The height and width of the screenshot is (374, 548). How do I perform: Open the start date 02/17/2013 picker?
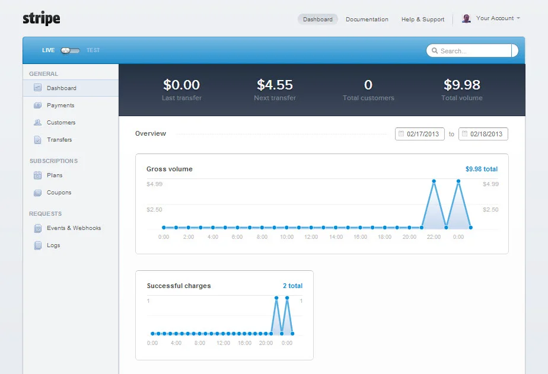tap(419, 134)
